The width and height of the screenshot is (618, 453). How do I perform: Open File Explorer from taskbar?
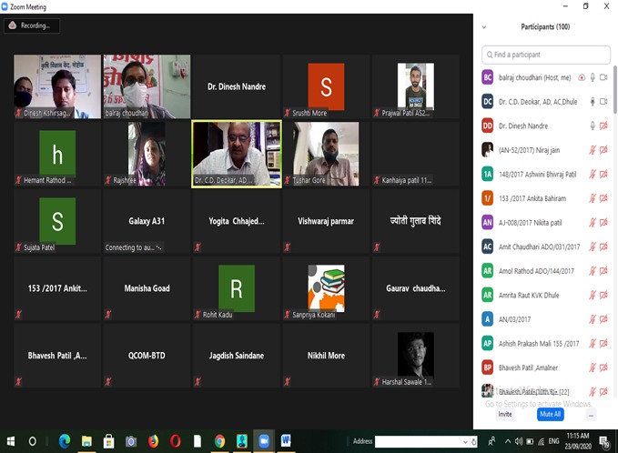pyautogui.click(x=86, y=441)
